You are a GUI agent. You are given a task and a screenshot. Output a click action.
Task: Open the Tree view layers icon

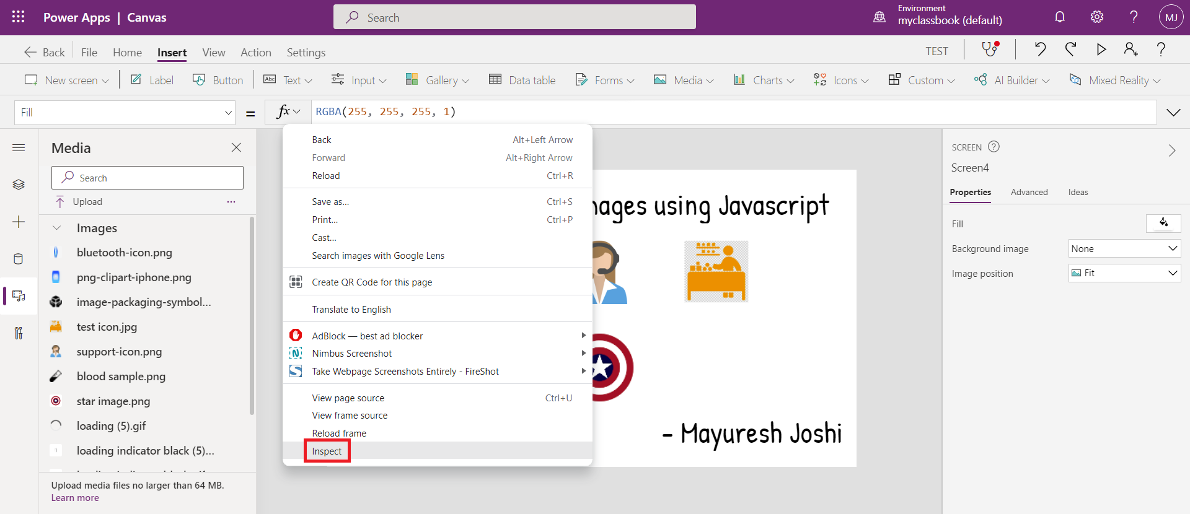coord(19,185)
